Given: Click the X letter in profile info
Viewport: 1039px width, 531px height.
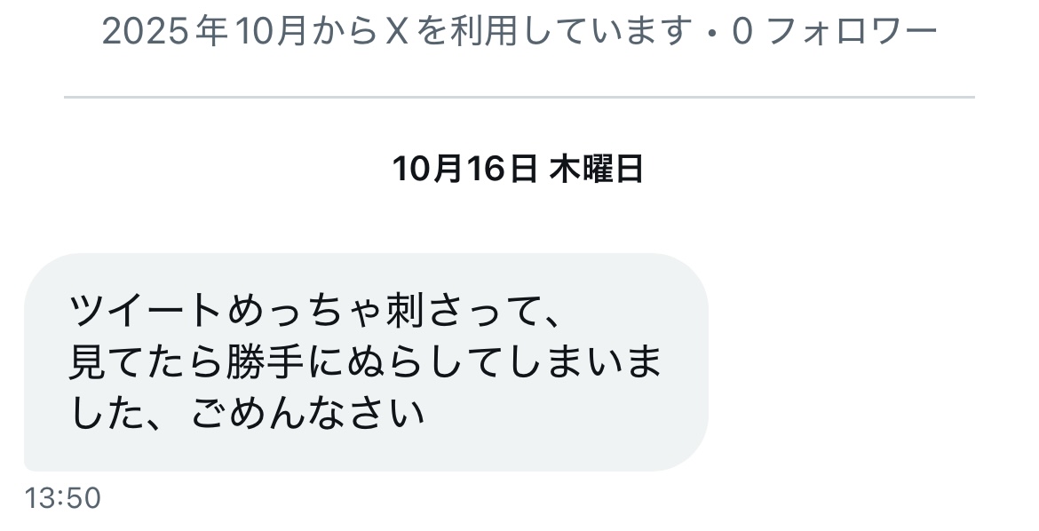Looking at the screenshot, I should 396,31.
